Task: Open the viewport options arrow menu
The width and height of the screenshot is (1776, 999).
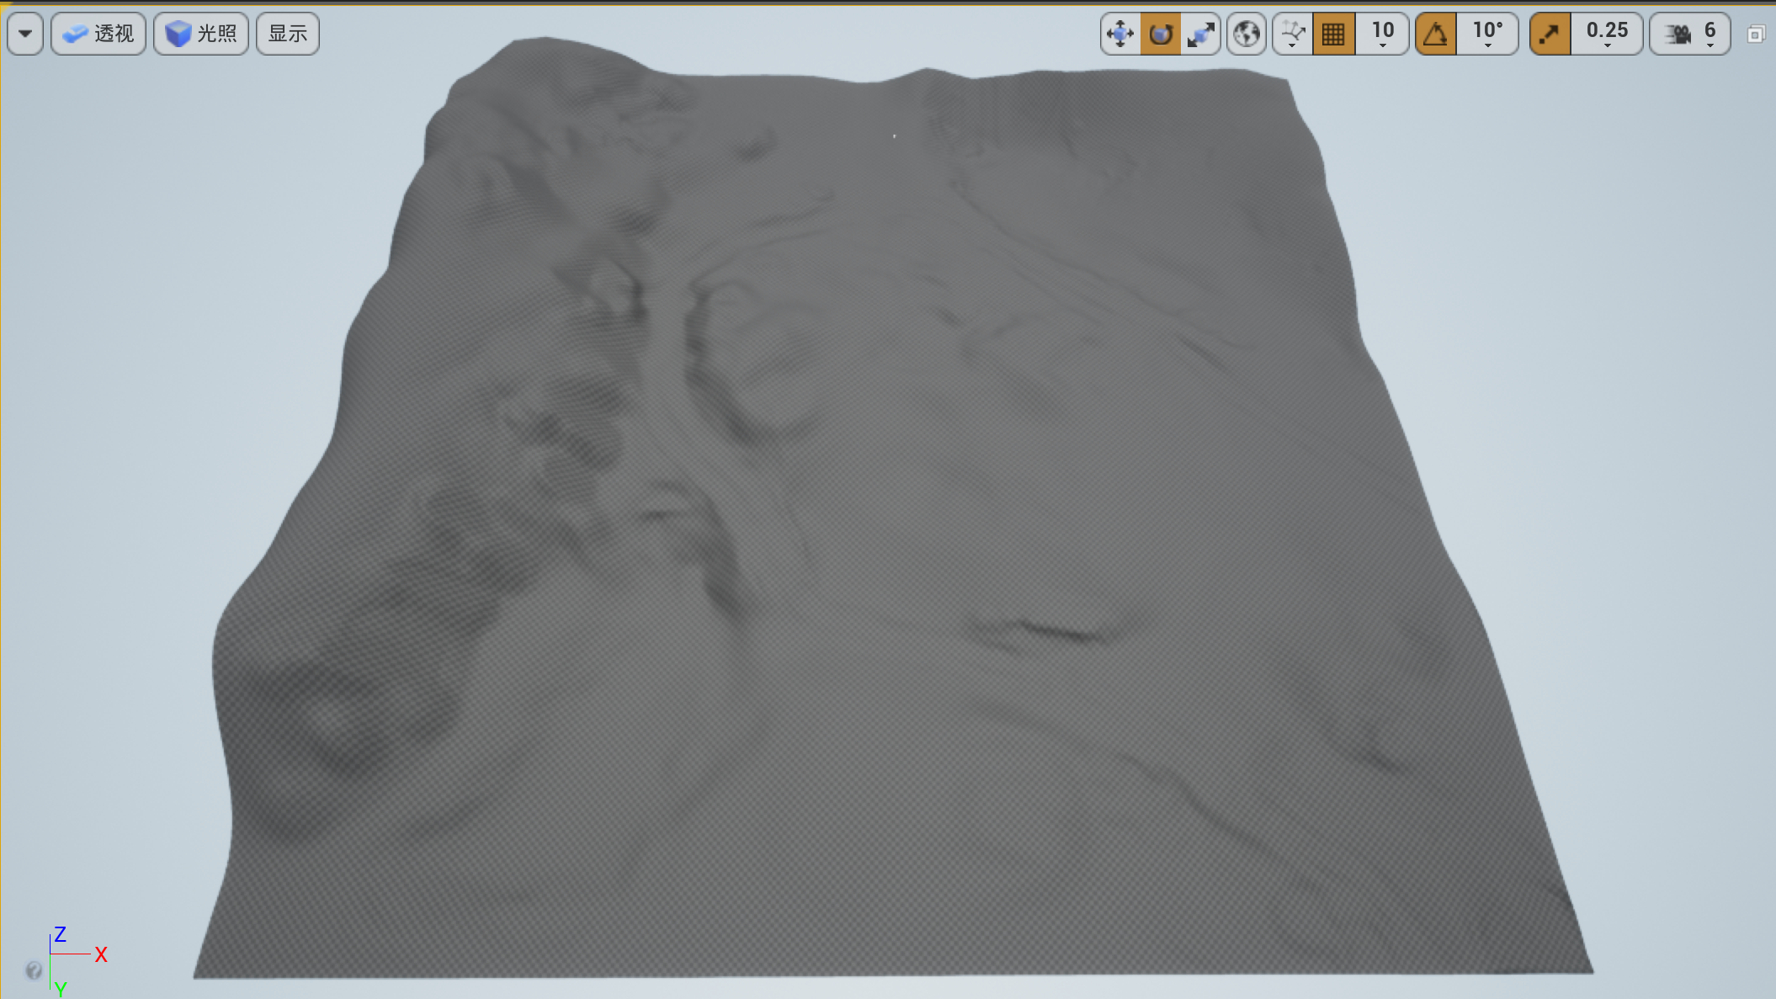Action: [x=25, y=34]
